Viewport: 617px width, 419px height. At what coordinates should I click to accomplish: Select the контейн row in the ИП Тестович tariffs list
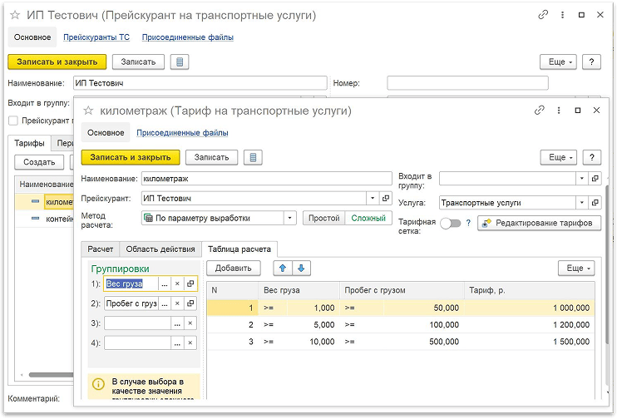click(x=45, y=219)
